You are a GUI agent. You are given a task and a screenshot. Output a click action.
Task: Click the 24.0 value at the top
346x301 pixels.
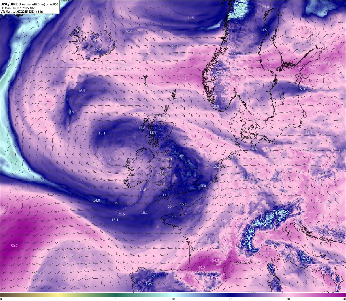point(265,7)
